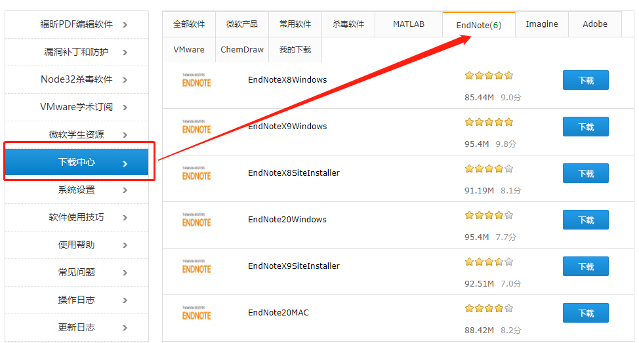This screenshot has width=639, height=343.
Task: Click the EndNote20Windows title text
Action: click(x=287, y=220)
